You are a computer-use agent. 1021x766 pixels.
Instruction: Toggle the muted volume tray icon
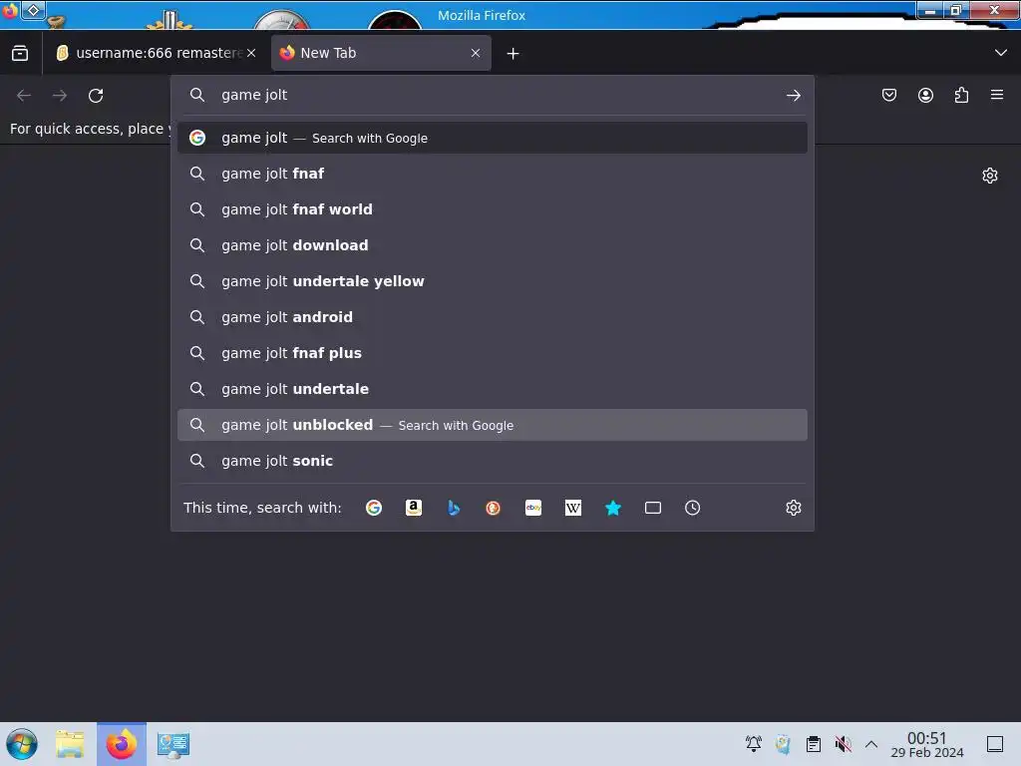(844, 744)
